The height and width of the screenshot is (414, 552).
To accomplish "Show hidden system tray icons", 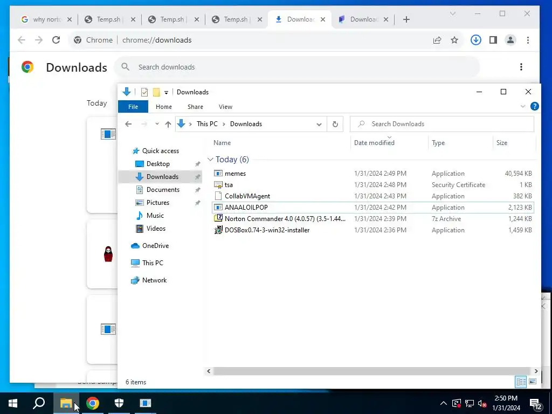I will point(444,403).
